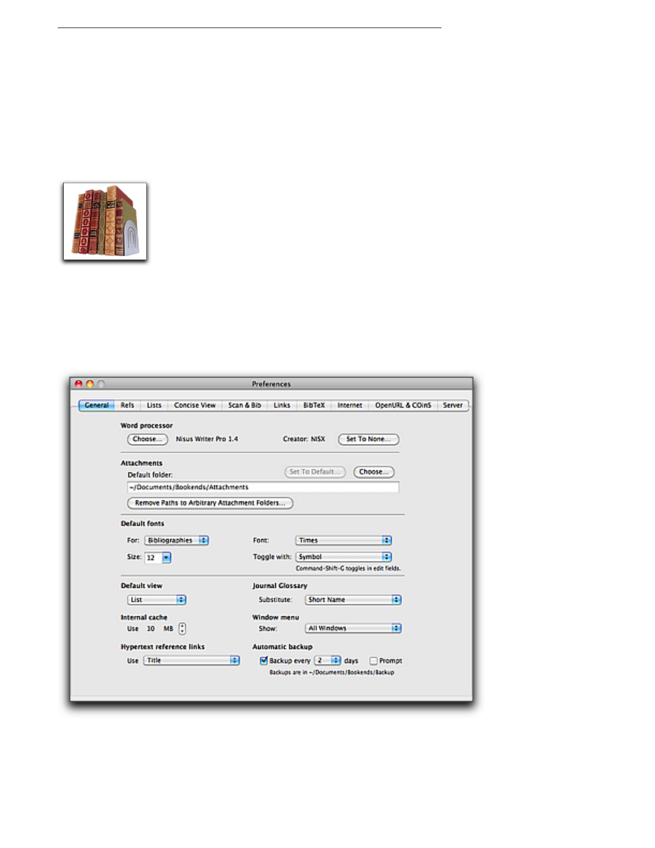
Task: Open the Toggle with Symbol dropdown
Action: click(344, 557)
